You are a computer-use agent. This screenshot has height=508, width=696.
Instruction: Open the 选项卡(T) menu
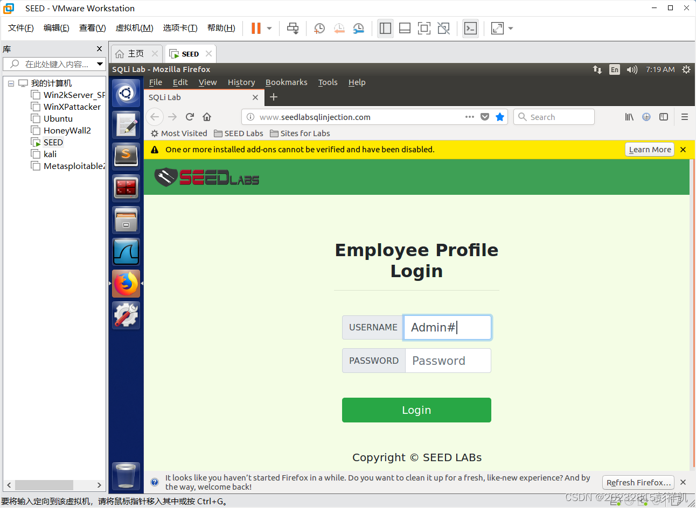coord(180,28)
